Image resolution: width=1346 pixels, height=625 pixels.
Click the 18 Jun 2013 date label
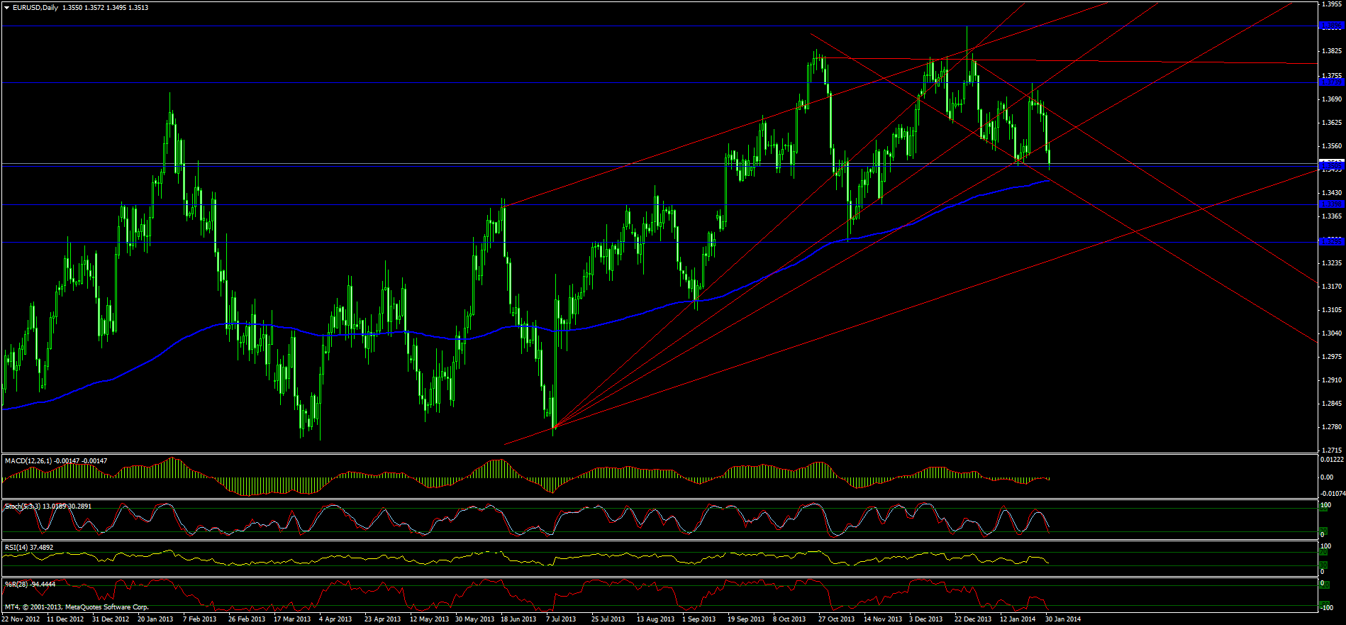[518, 619]
